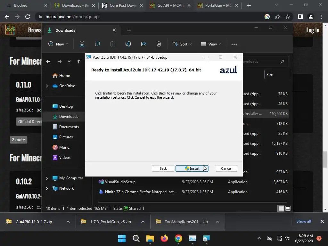The height and width of the screenshot is (246, 328).
Task: Expand the OneDrive tree node
Action: click(x=47, y=86)
